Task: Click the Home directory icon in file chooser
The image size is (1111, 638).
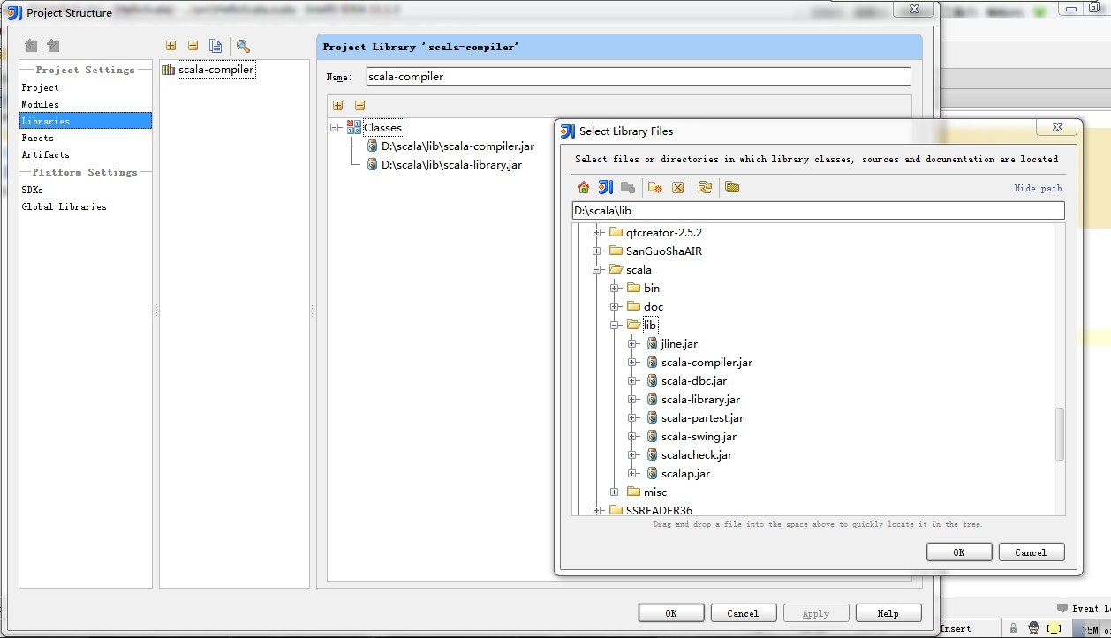Action: pyautogui.click(x=583, y=187)
